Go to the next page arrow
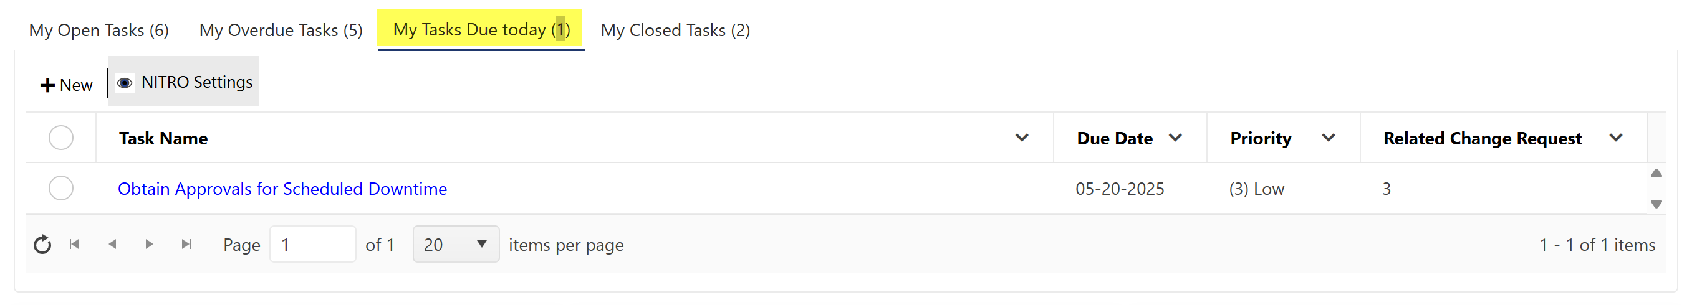1692x305 pixels. pos(149,245)
